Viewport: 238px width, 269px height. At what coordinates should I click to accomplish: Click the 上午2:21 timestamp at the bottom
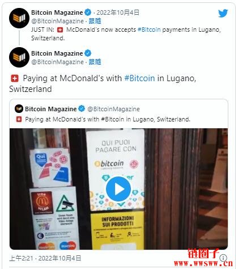point(21,258)
